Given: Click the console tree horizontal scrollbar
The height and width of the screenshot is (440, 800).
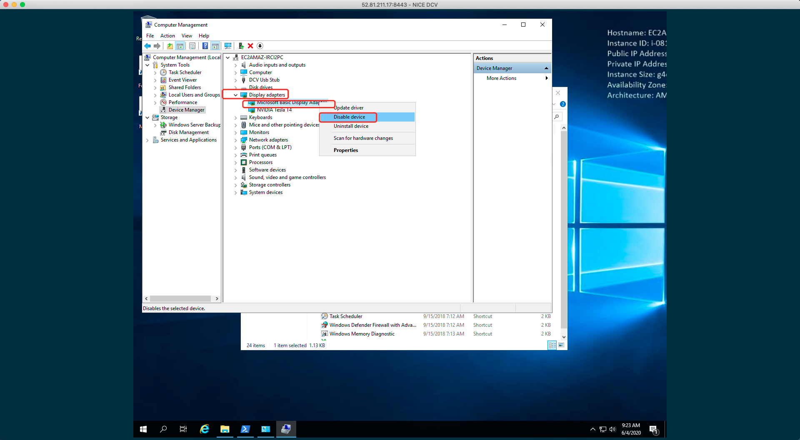Looking at the screenshot, I should point(181,299).
